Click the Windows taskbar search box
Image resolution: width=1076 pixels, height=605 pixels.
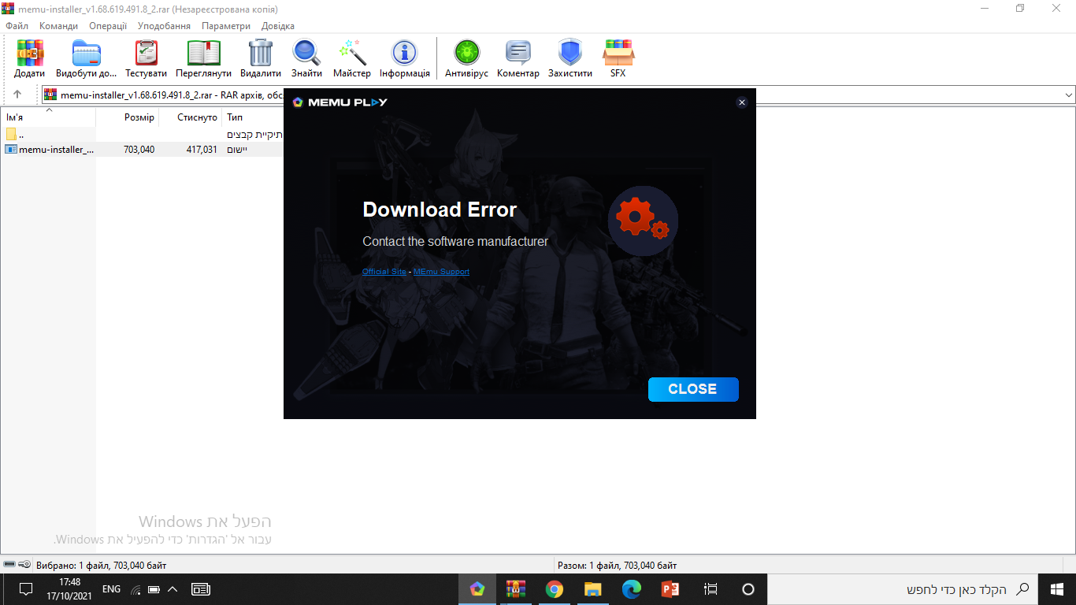(x=903, y=589)
